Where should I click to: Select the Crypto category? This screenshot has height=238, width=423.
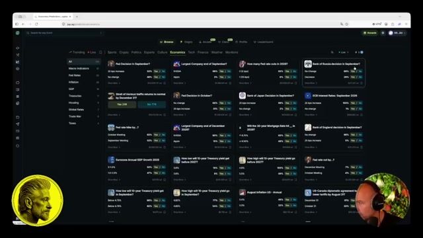pyautogui.click(x=124, y=52)
